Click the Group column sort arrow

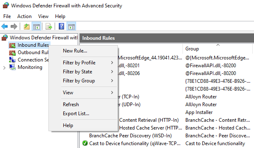(218, 45)
